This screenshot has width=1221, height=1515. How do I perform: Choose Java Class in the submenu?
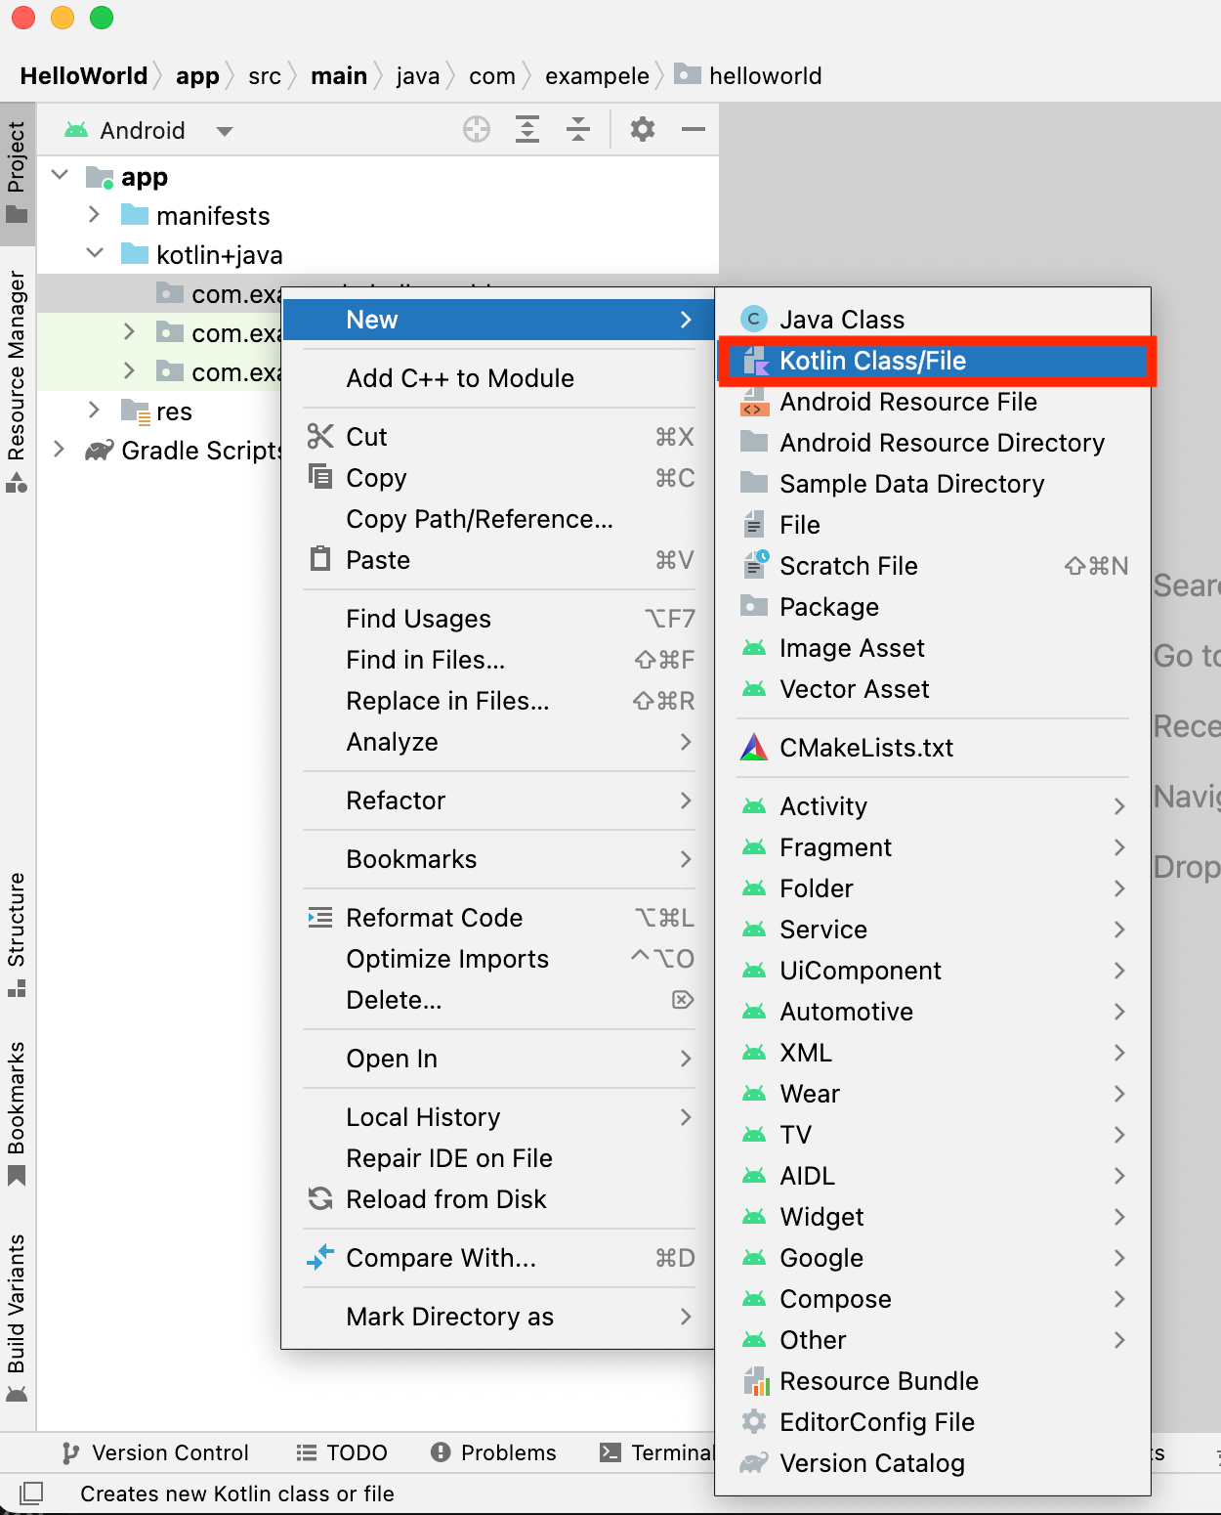coord(841,320)
